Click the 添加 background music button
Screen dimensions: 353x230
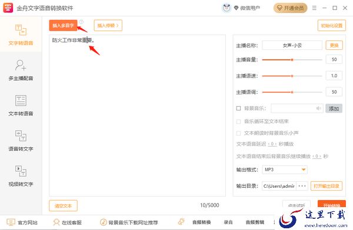[334, 109]
